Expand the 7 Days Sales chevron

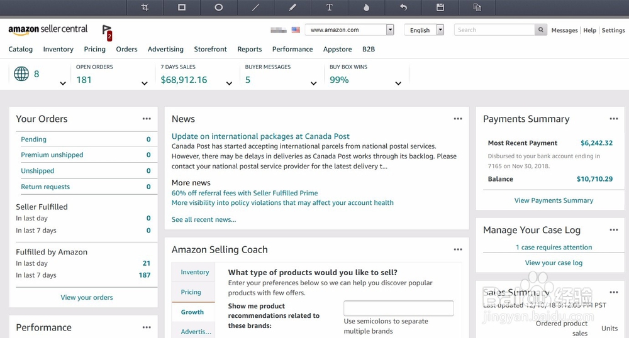click(x=229, y=84)
